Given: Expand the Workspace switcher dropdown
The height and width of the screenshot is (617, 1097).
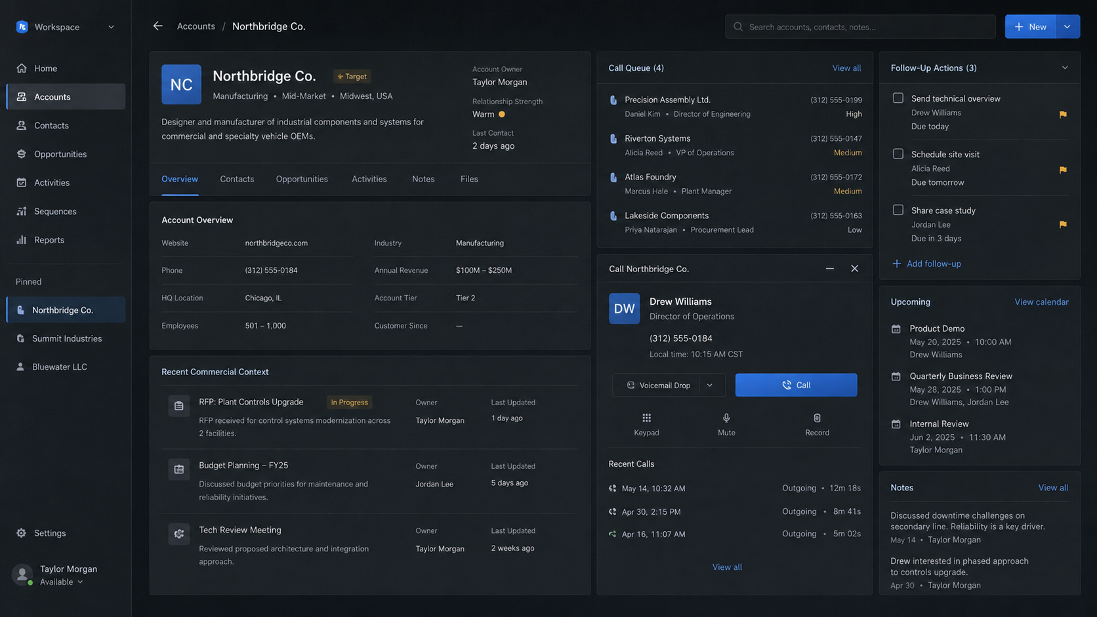Looking at the screenshot, I should coord(111,27).
